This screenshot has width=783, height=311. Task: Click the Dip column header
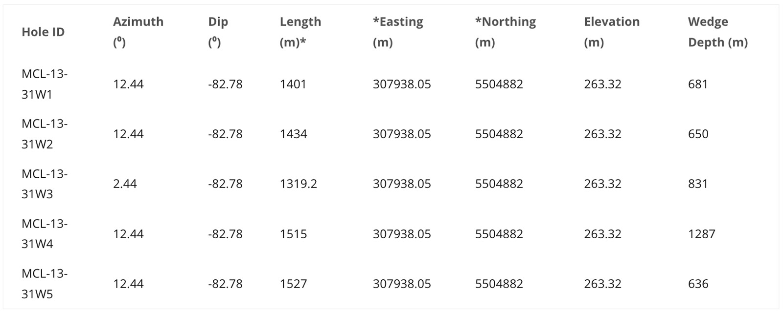218,32
